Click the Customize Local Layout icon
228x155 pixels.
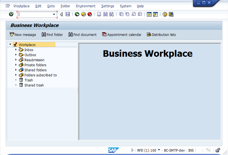click(171, 14)
